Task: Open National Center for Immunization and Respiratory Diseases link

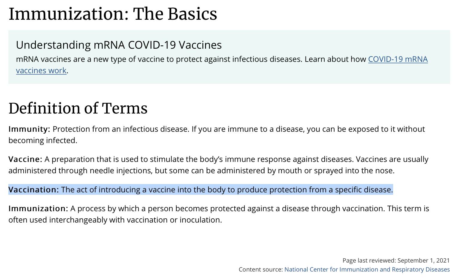Action: click(367, 269)
